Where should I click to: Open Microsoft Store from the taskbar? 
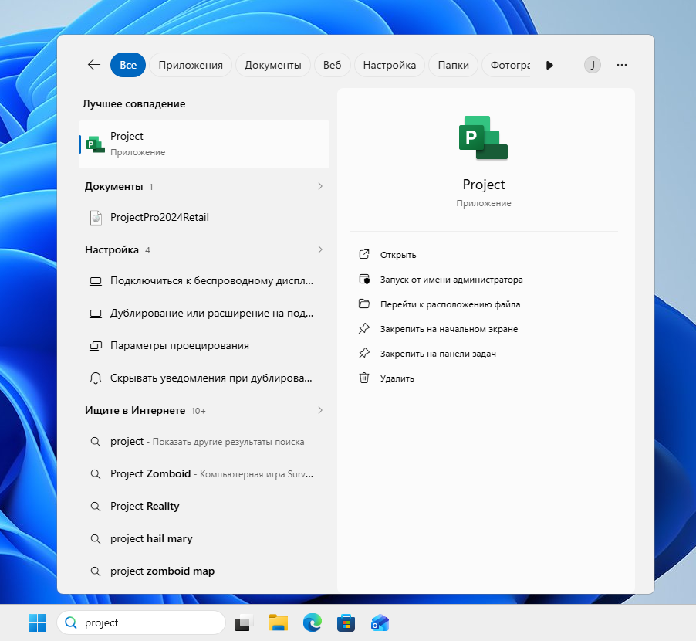click(346, 622)
